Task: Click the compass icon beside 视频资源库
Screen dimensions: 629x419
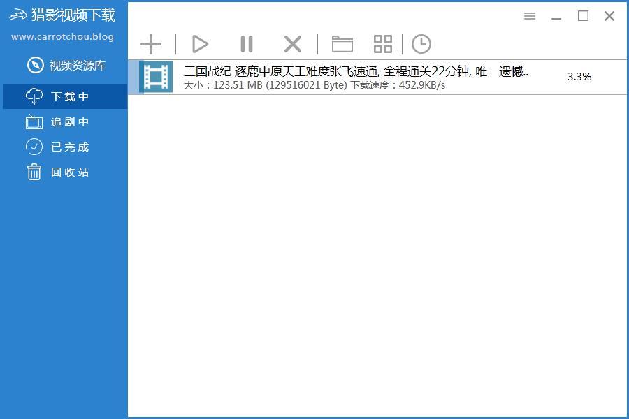Action: (x=36, y=65)
